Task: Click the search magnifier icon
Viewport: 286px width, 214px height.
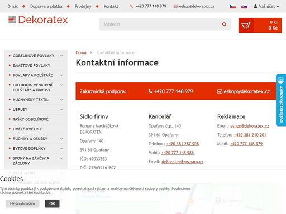Action: tap(224, 24)
